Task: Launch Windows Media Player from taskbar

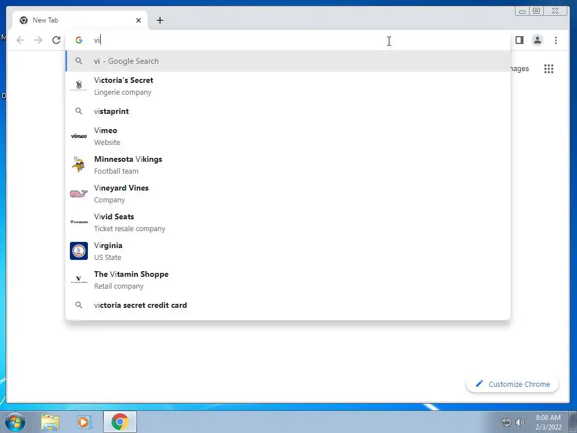Action: point(85,422)
